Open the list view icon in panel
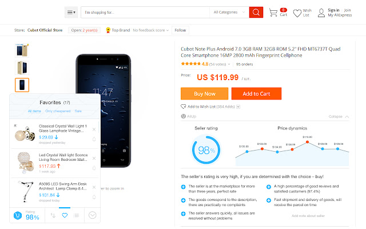This screenshot has width=366, height=229. click(x=77, y=215)
